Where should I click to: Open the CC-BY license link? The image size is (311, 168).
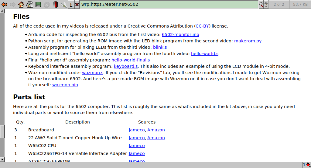click(202, 26)
